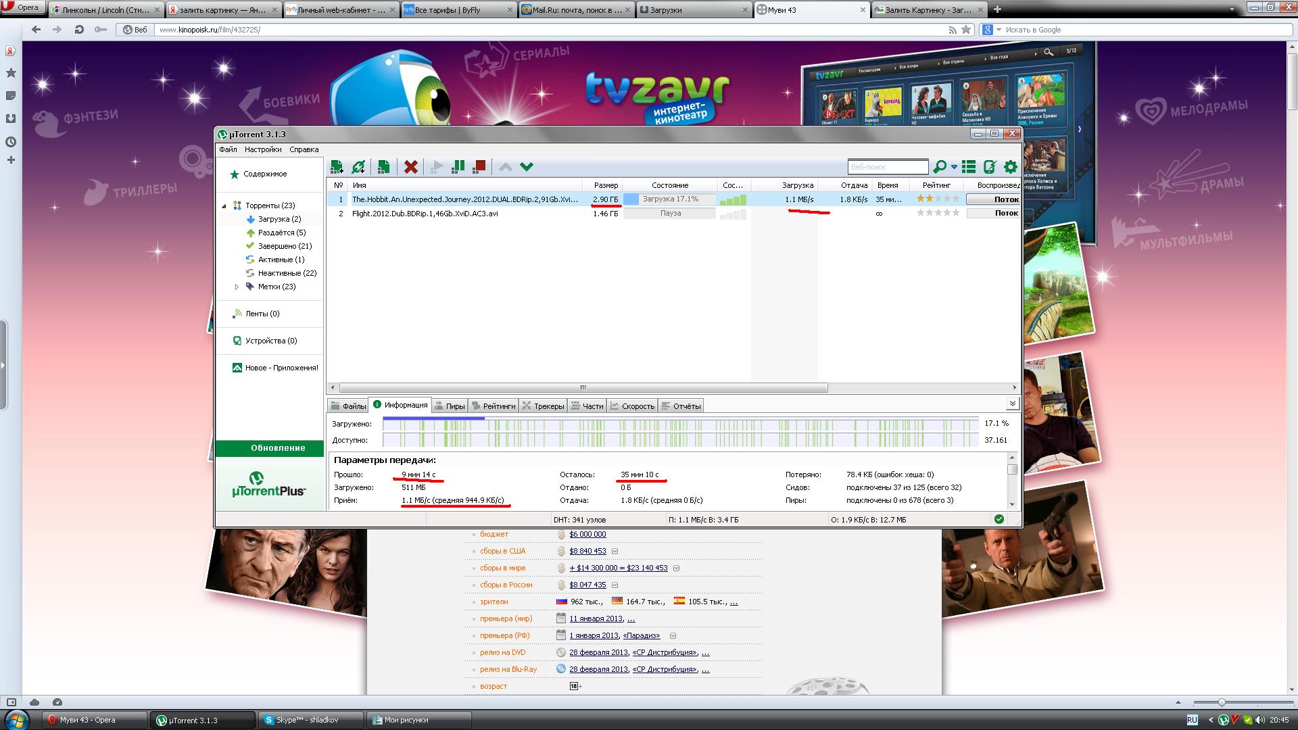Sort by the Состояние column header
Viewport: 1298px width, 730px height.
click(670, 185)
